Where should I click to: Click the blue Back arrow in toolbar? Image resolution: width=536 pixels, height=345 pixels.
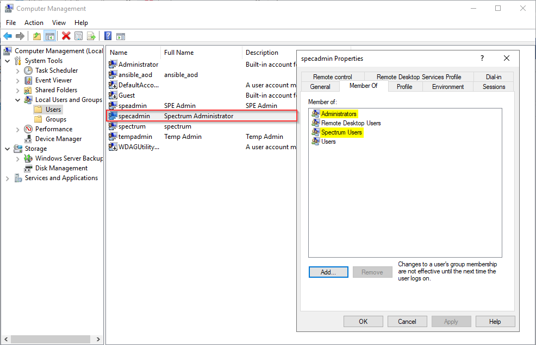click(x=8, y=36)
